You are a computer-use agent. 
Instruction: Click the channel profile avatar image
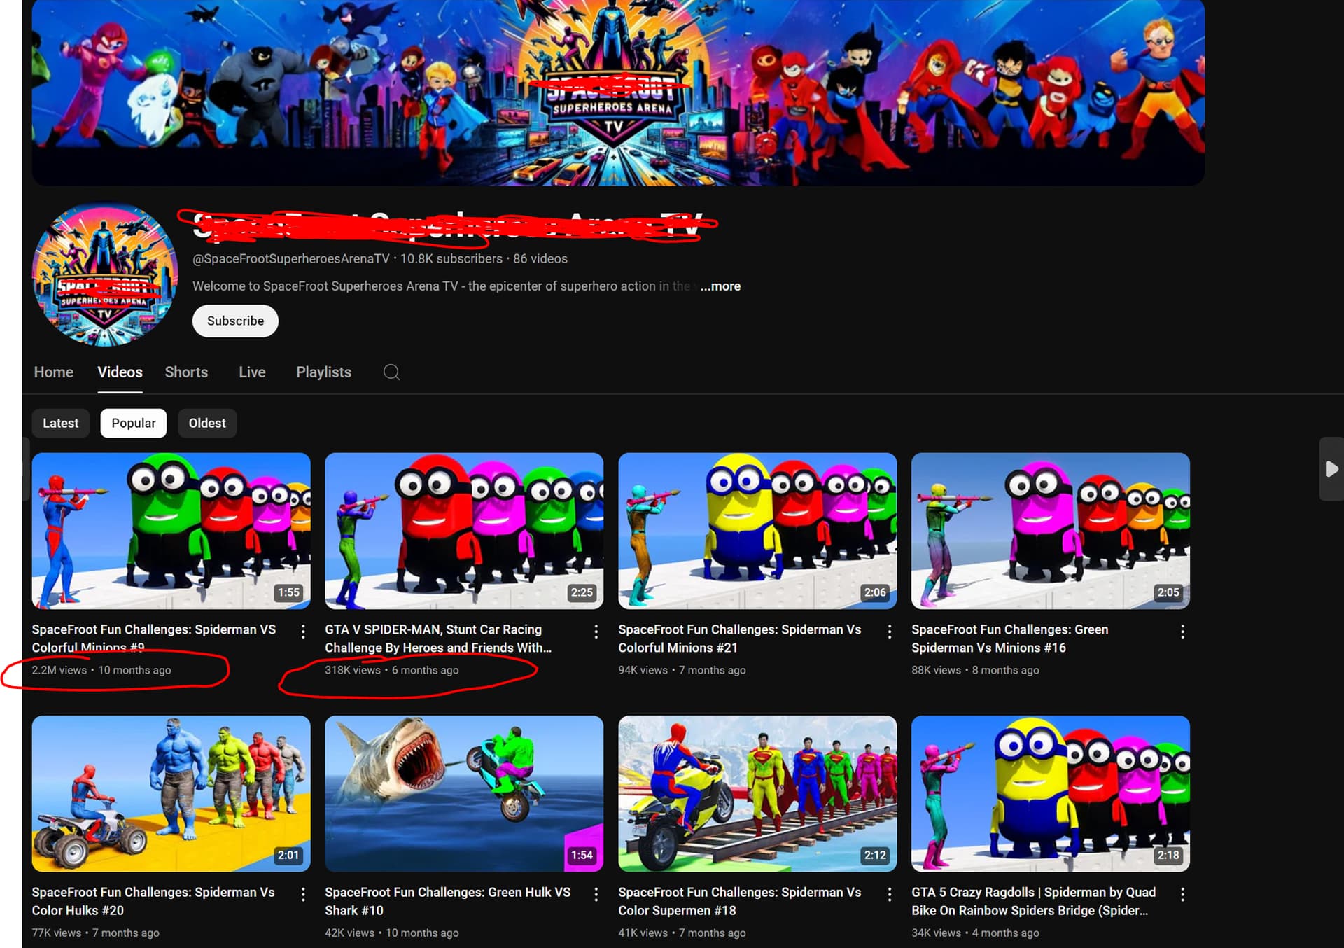coord(105,274)
